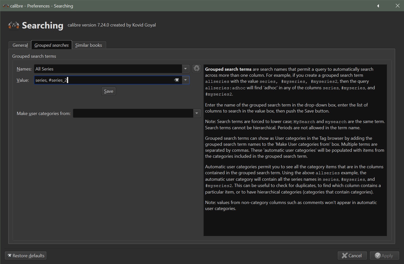The image size is (404, 264).
Task: Open the Names dropdown list
Action: (x=186, y=69)
